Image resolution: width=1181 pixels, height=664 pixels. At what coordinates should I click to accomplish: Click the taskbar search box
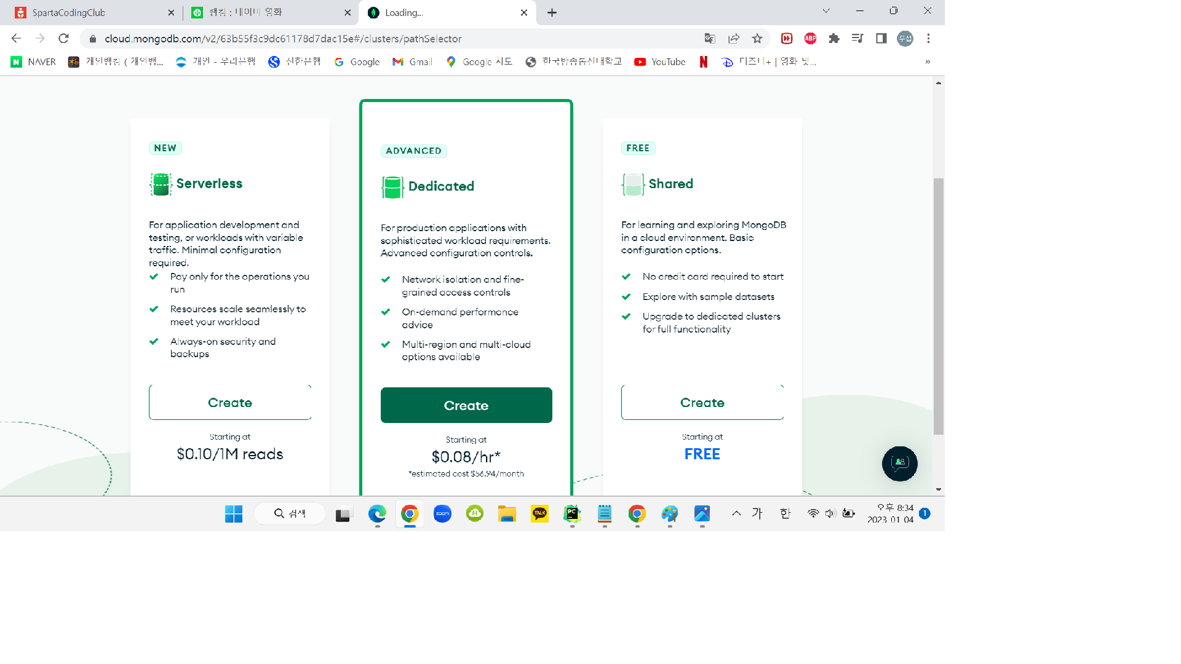point(290,514)
